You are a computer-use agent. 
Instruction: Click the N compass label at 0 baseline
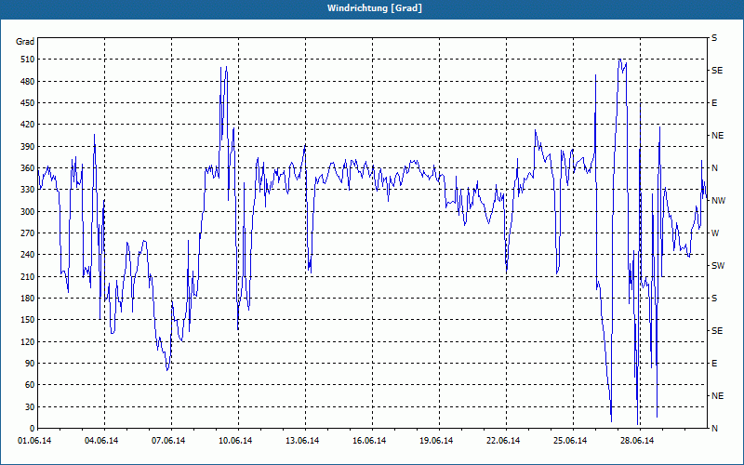pyautogui.click(x=715, y=429)
